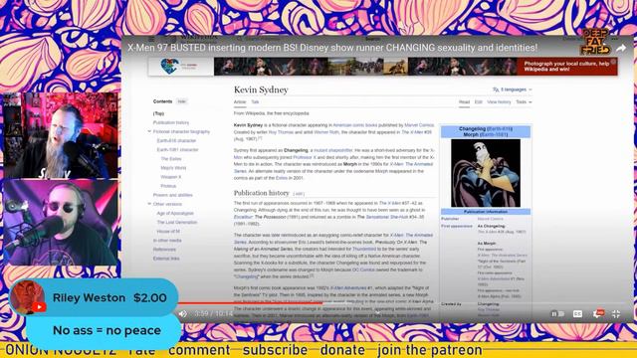The image size is (637, 358).
Task: Click Riley Weston $2.00 super chat bubble
Action: (x=94, y=297)
